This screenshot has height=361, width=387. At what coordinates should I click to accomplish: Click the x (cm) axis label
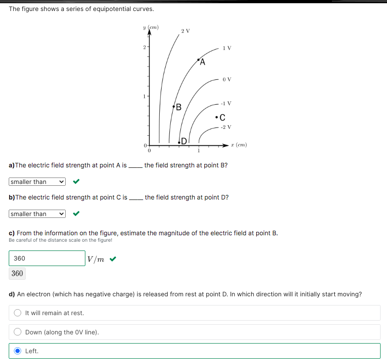[x=239, y=144]
